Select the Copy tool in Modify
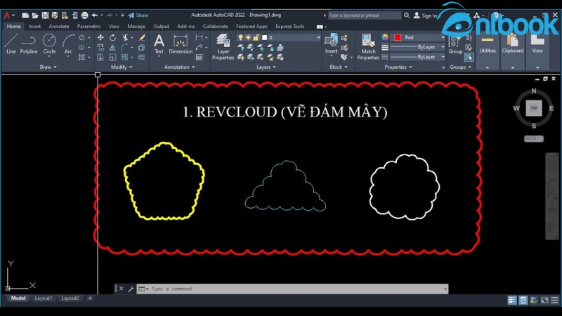 click(100, 47)
